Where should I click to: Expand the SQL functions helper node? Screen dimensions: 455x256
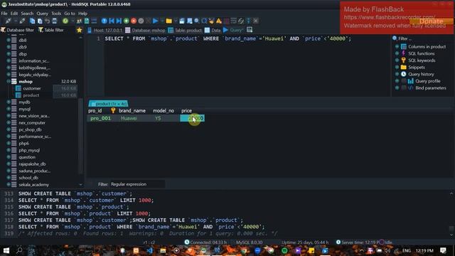[x=397, y=53]
